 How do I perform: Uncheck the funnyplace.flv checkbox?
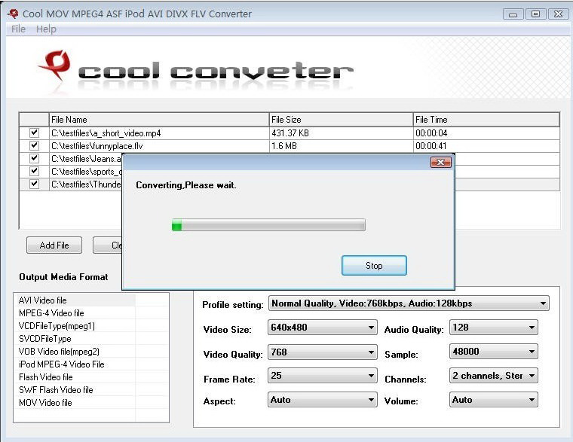pos(35,145)
